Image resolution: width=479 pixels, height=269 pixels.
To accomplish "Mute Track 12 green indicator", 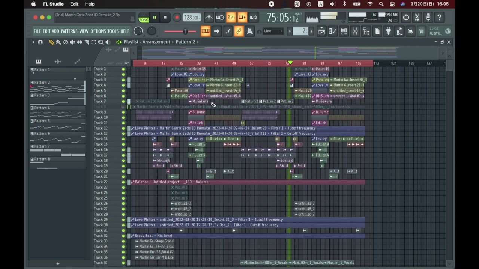I will pyautogui.click(x=123, y=128).
